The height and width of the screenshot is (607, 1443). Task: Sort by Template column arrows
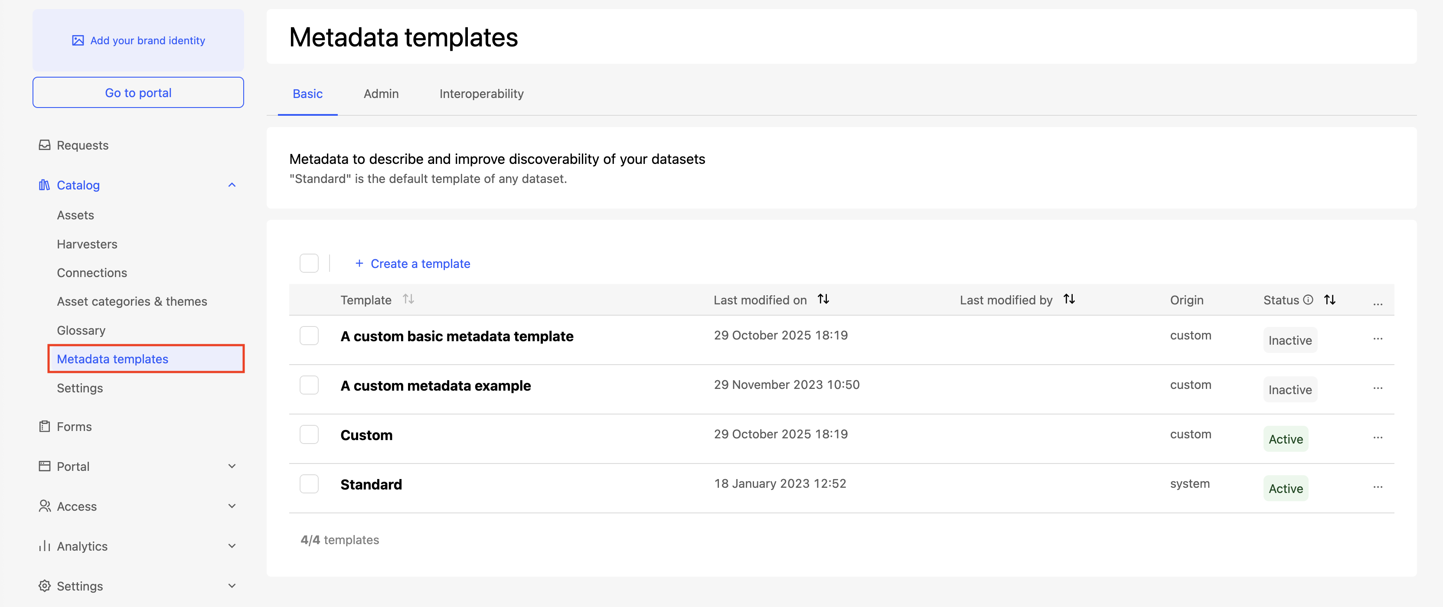[x=408, y=299]
